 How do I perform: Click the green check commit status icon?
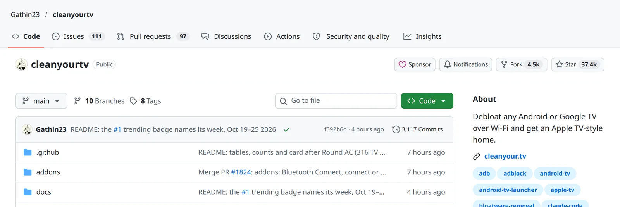287,129
